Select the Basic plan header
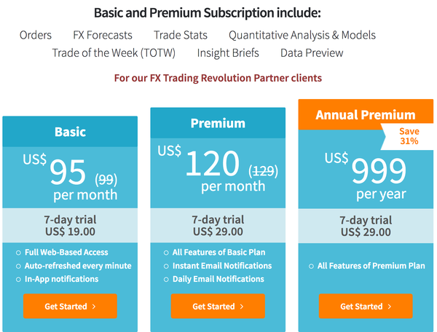 pos(70,132)
